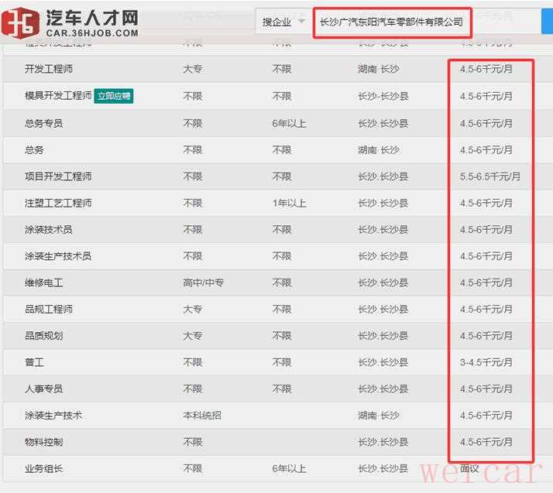Open the 业务组长 job listing
553x493 pixels.
click(x=43, y=468)
